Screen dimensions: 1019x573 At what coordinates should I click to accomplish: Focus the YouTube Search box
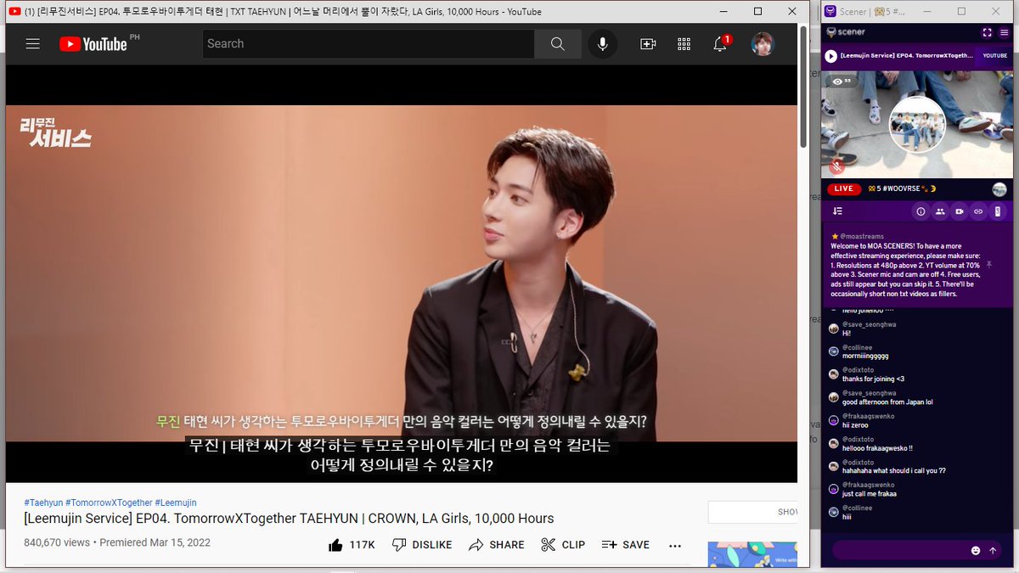point(369,44)
